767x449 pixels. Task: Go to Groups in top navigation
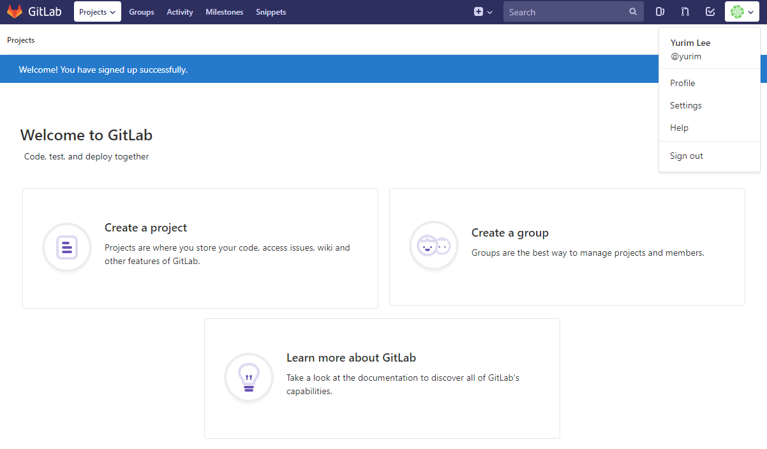tap(142, 12)
